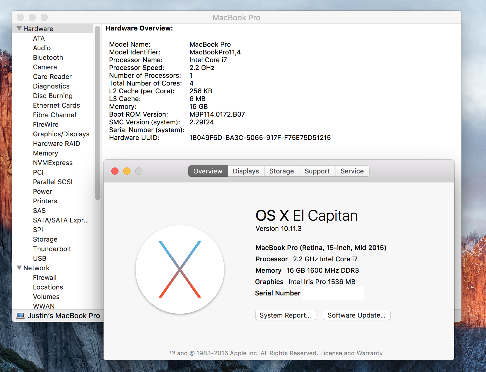Open the Service tab

352,171
